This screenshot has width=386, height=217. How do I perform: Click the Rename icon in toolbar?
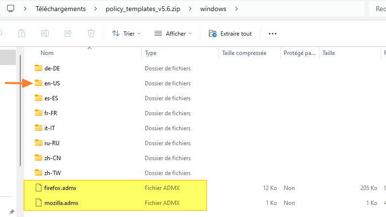coord(45,33)
